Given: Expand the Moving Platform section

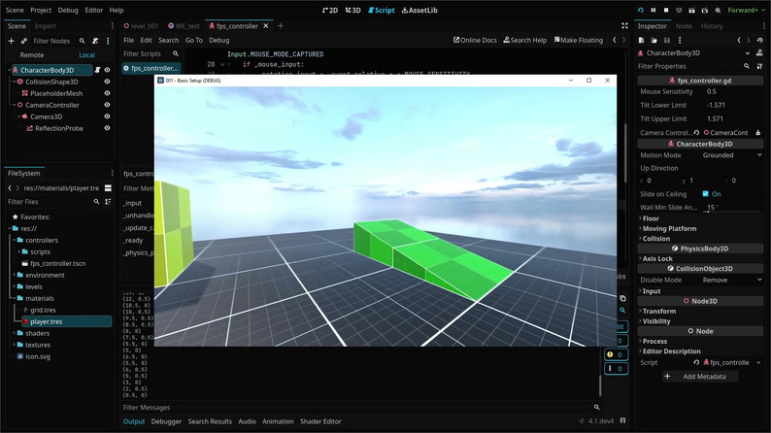Looking at the screenshot, I should (669, 228).
